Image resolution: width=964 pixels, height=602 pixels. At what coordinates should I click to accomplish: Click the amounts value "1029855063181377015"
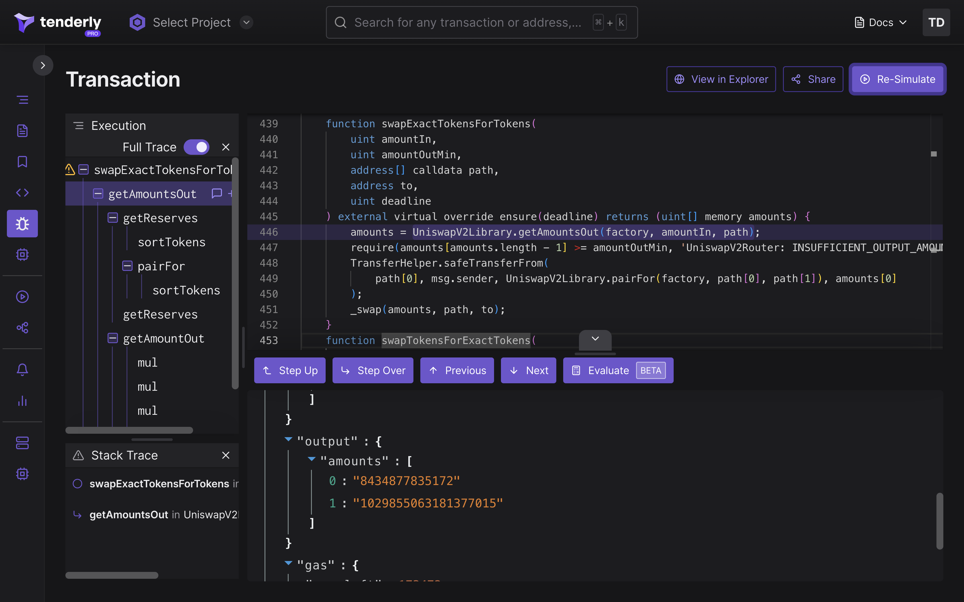click(428, 503)
